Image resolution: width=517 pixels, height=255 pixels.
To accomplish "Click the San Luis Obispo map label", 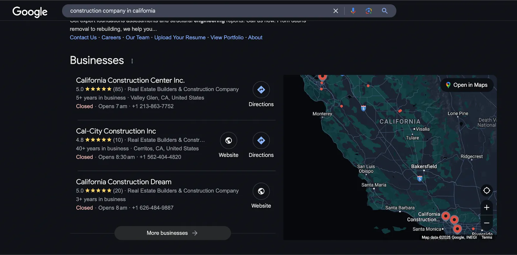I will coord(366,169).
